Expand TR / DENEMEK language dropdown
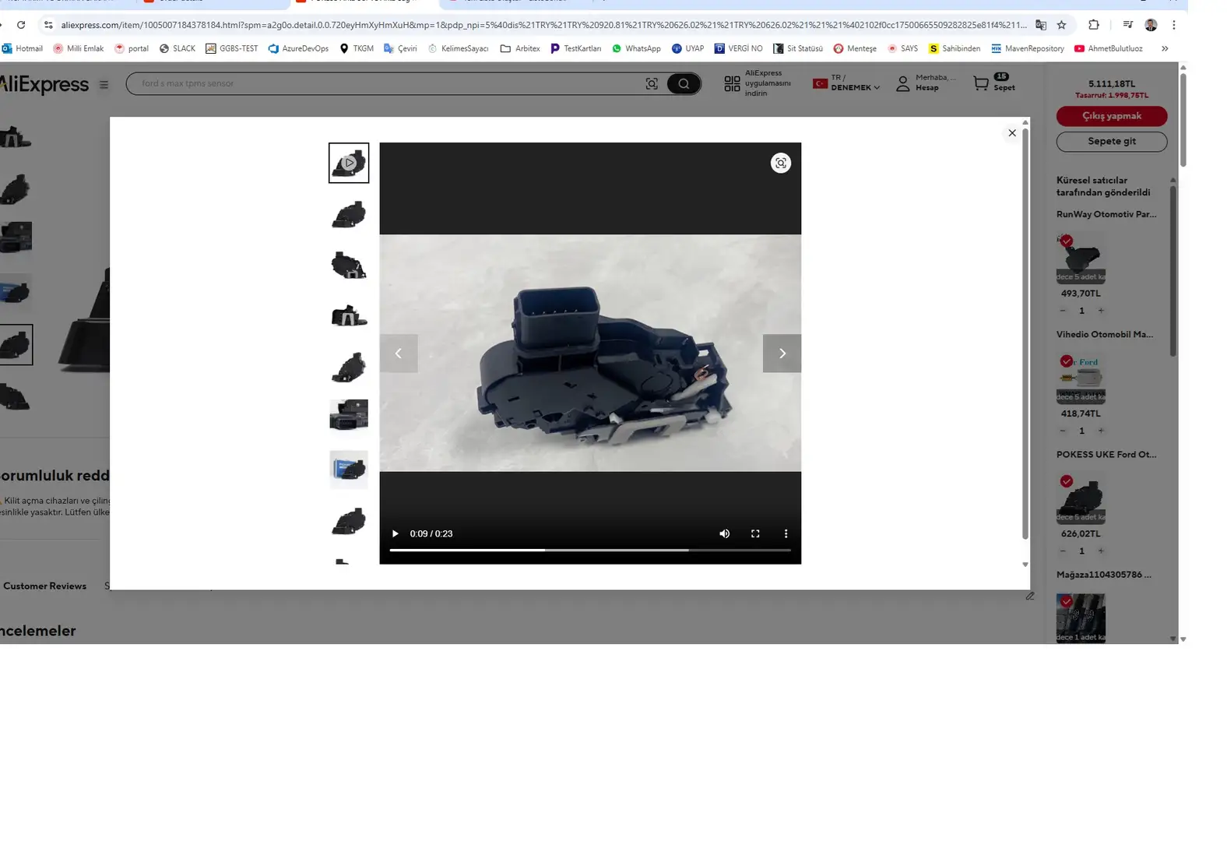 [x=847, y=83]
